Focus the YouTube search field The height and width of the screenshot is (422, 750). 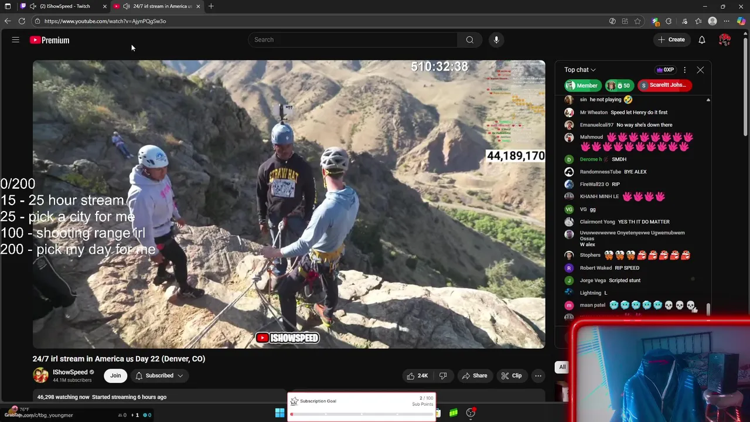353,40
